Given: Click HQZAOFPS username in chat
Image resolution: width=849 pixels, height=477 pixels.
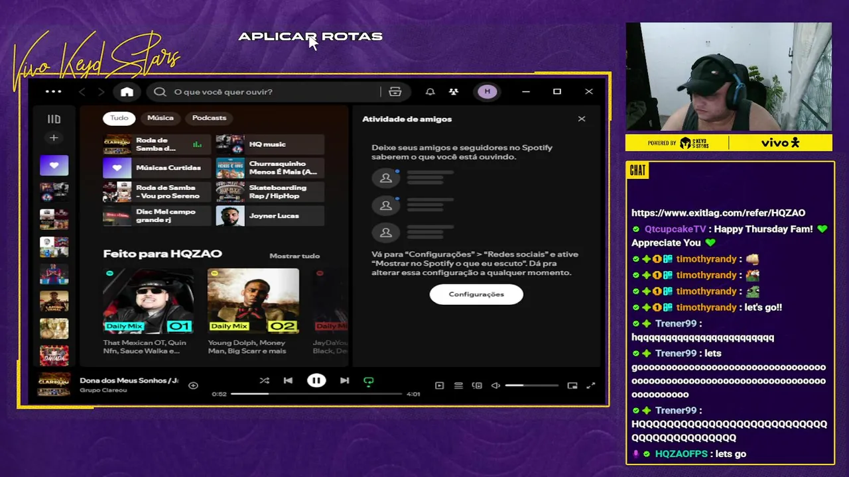Looking at the screenshot, I should 681,454.
